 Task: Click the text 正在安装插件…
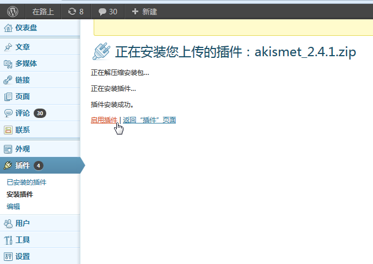click(x=113, y=89)
